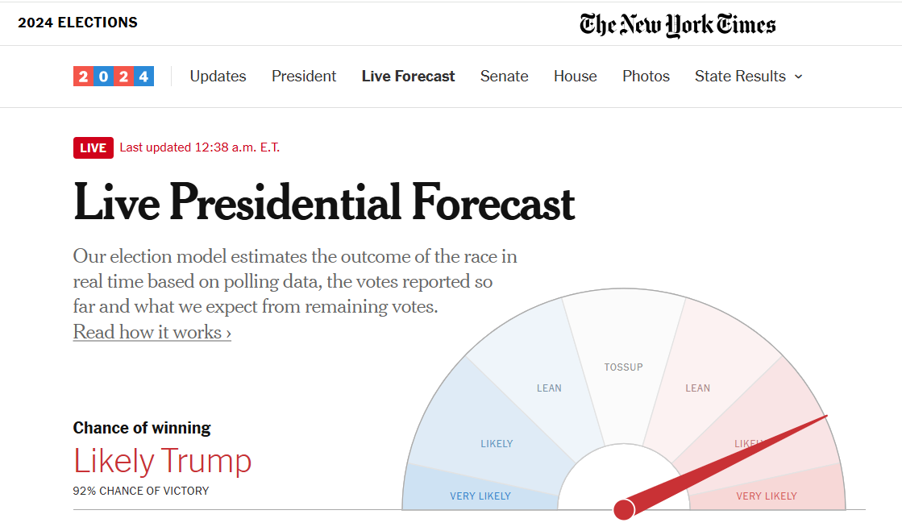Click the 2024 ELECTIONS header link
This screenshot has height=531, width=902.
click(77, 23)
